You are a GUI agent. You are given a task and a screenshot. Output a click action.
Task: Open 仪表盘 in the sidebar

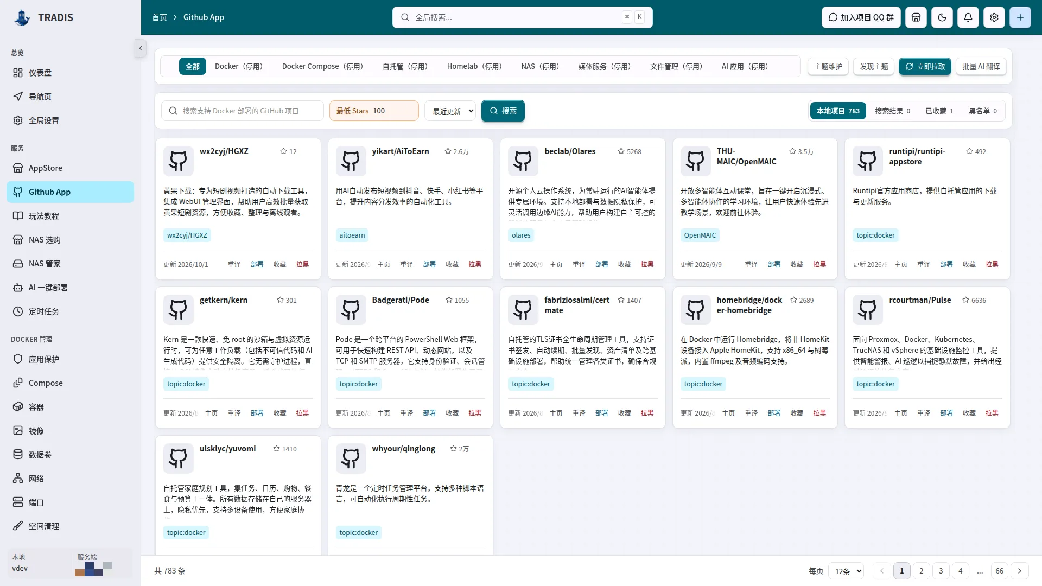pyautogui.click(x=70, y=73)
